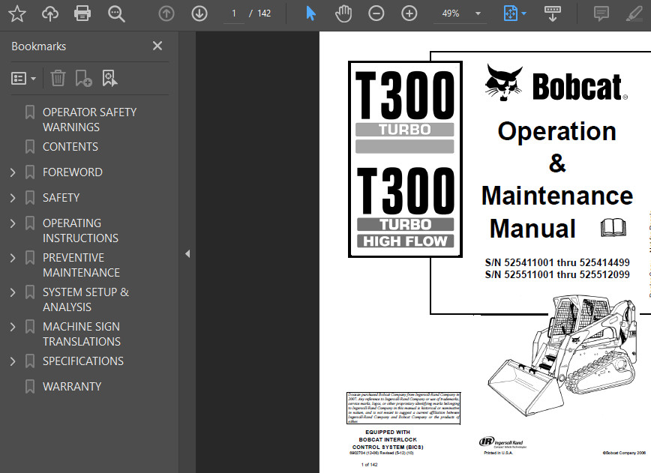Go to previous page with up arrow
Screen dimensions: 651x473
point(166,13)
